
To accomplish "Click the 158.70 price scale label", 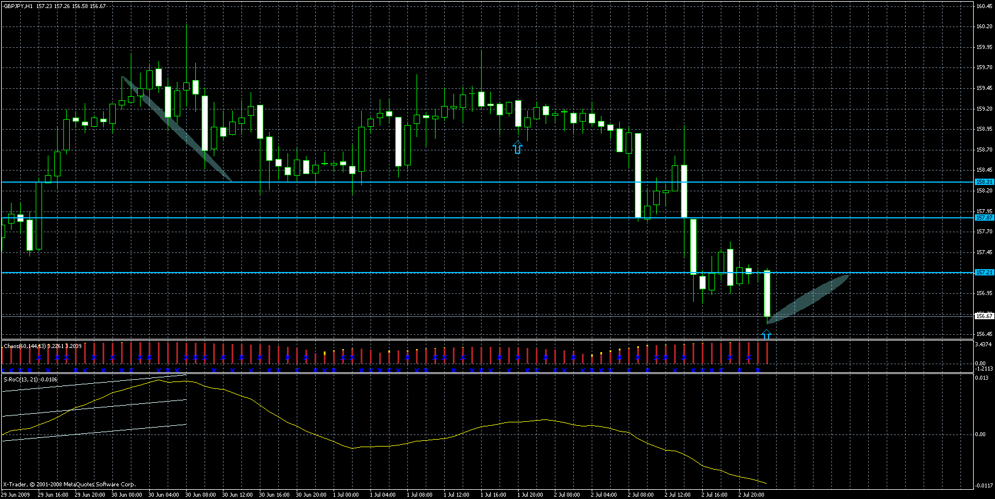I will [984, 150].
